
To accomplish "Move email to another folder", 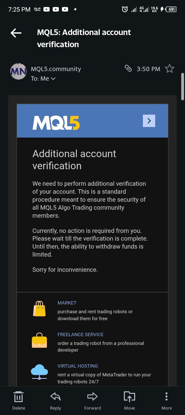I will point(129,401).
